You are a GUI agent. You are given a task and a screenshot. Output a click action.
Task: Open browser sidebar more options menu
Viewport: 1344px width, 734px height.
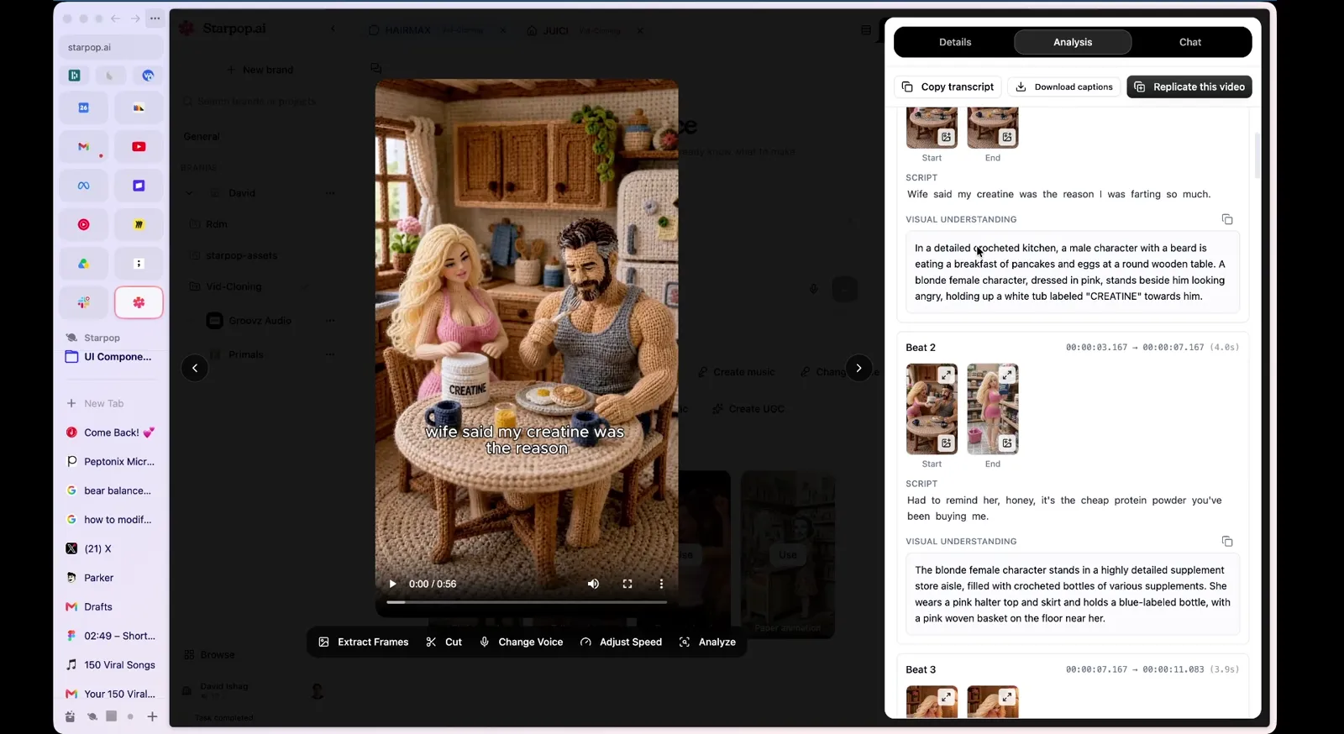point(155,18)
